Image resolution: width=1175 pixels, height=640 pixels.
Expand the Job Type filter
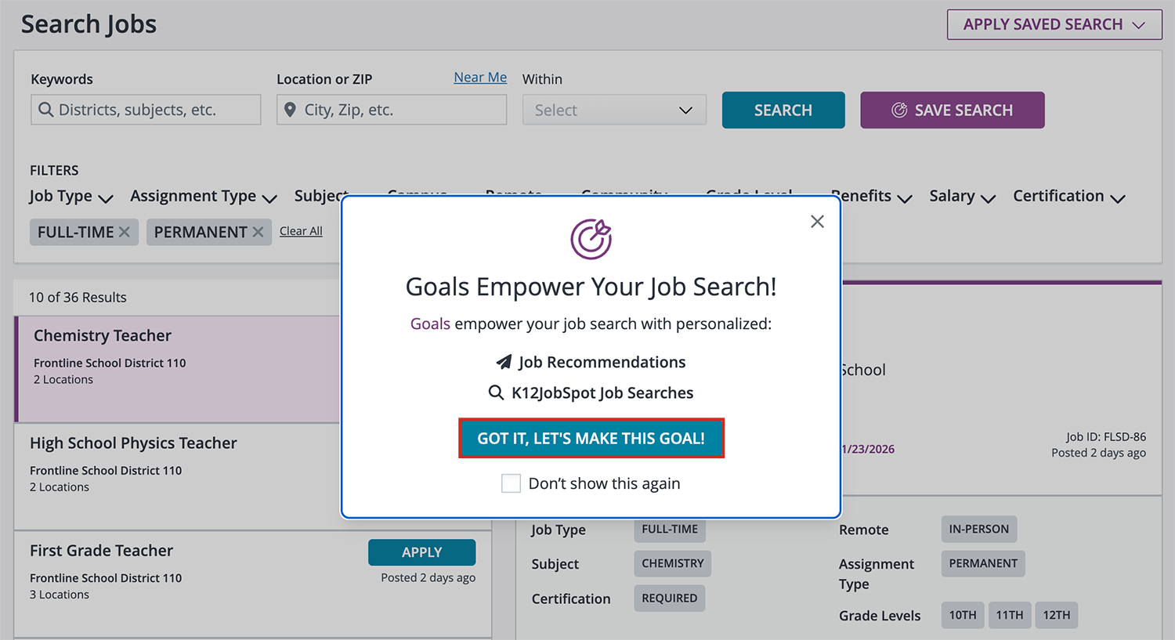(x=71, y=197)
